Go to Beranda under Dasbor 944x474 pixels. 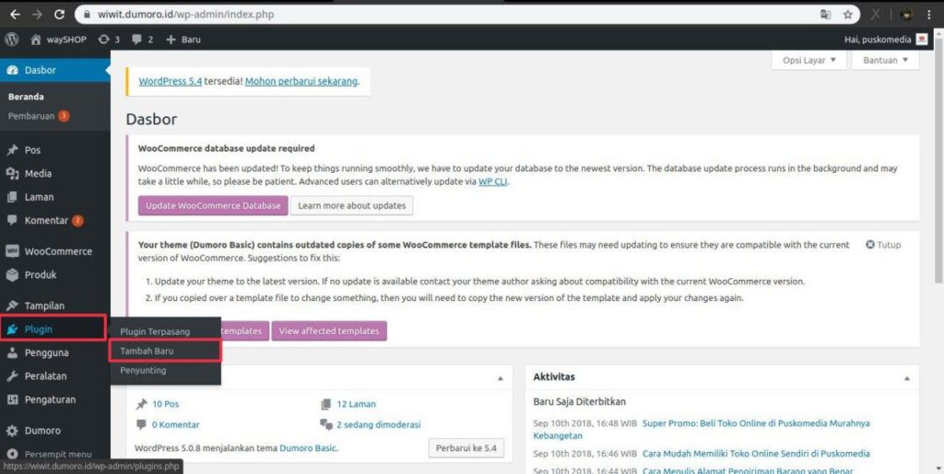coord(26,97)
